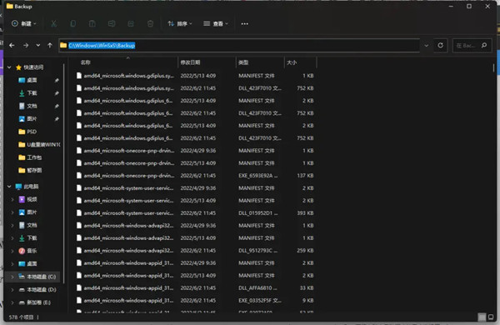500x325 pixels.
Task: Sort by the 大小 column header
Action: pos(292,62)
